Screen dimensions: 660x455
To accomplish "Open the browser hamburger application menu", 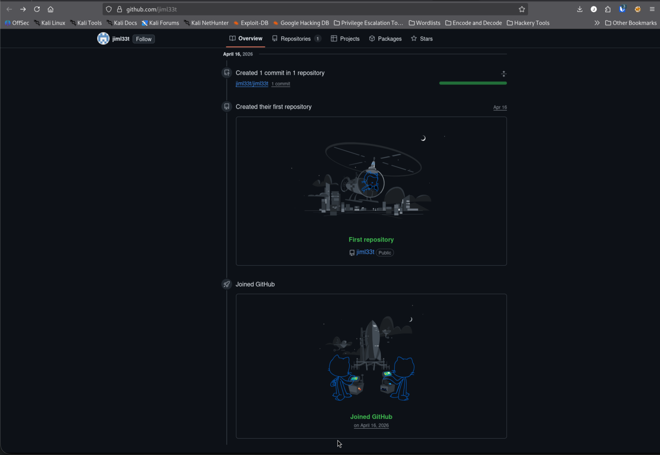I will click(652, 9).
